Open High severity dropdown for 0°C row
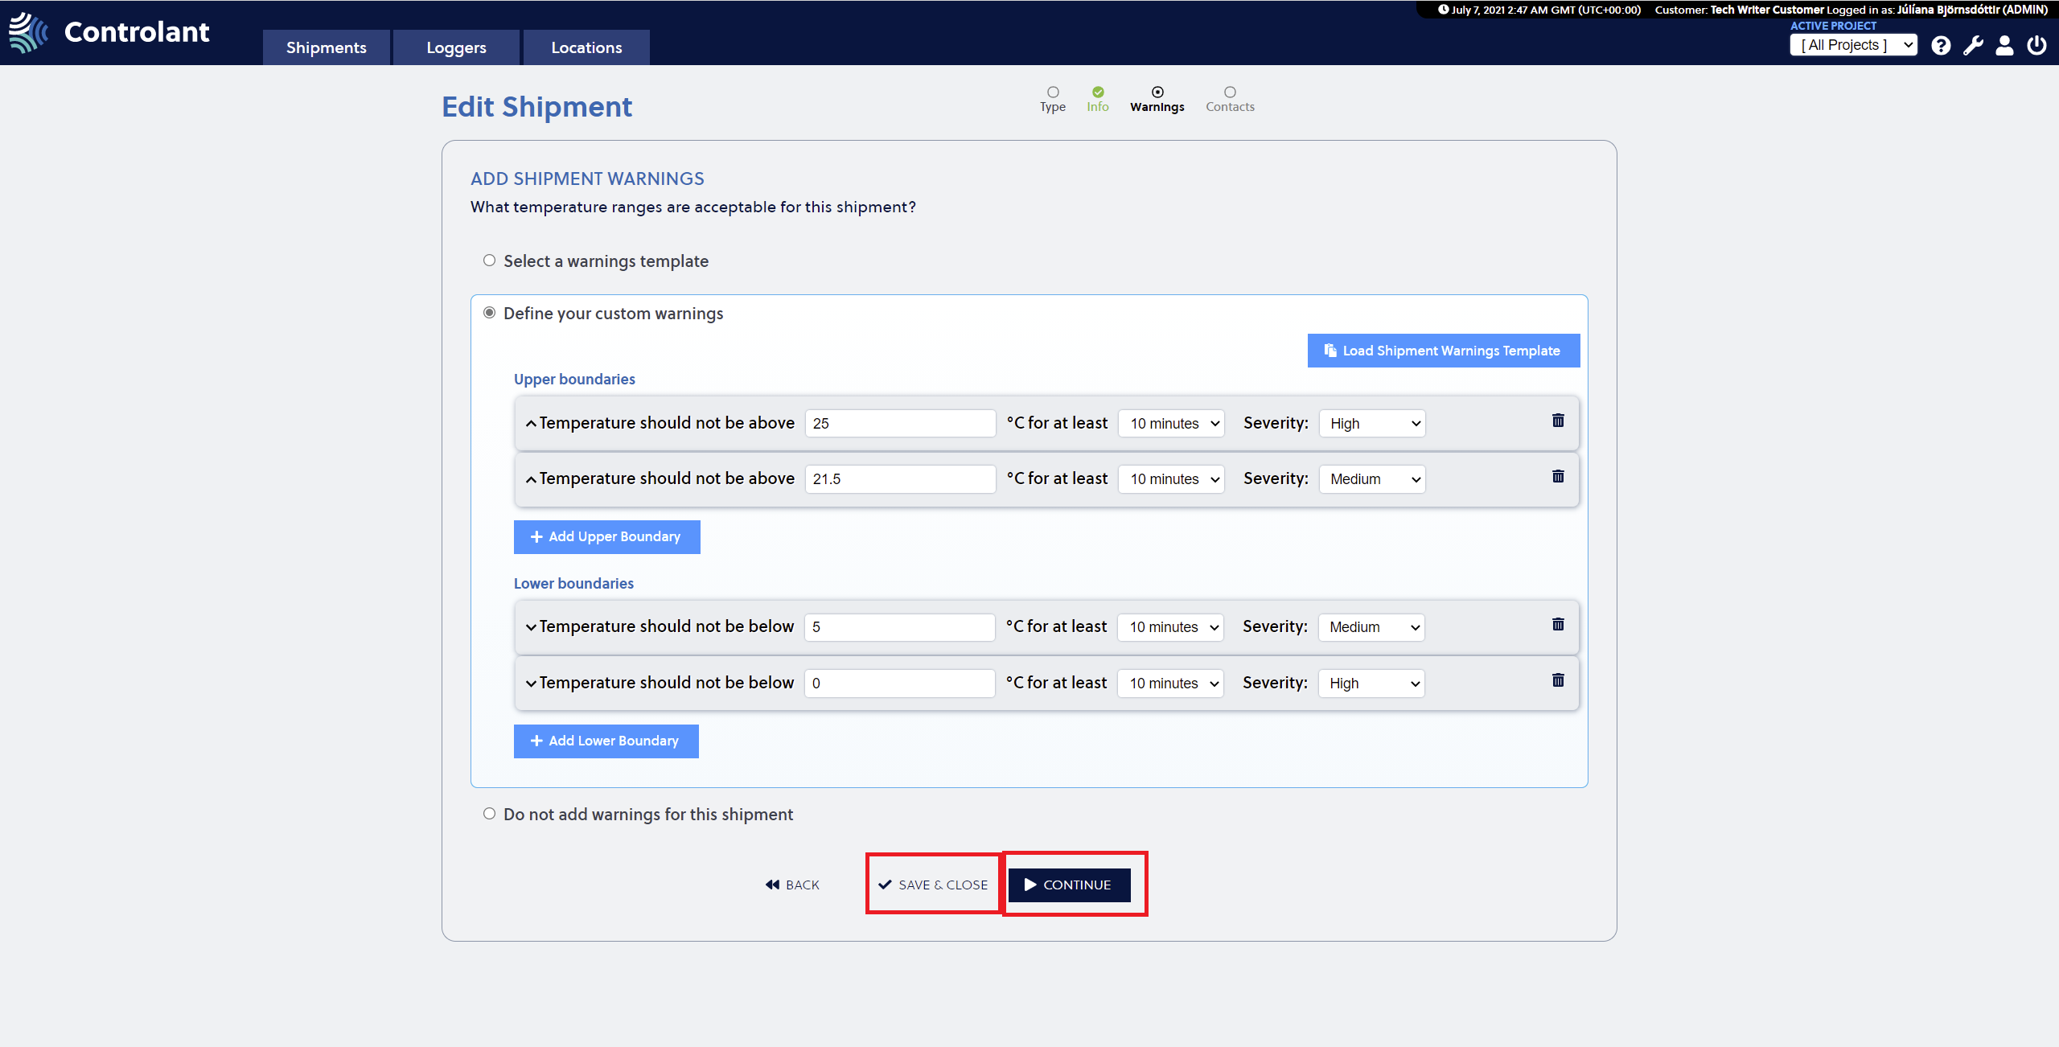Screen dimensions: 2059x1047 coord(1371,684)
